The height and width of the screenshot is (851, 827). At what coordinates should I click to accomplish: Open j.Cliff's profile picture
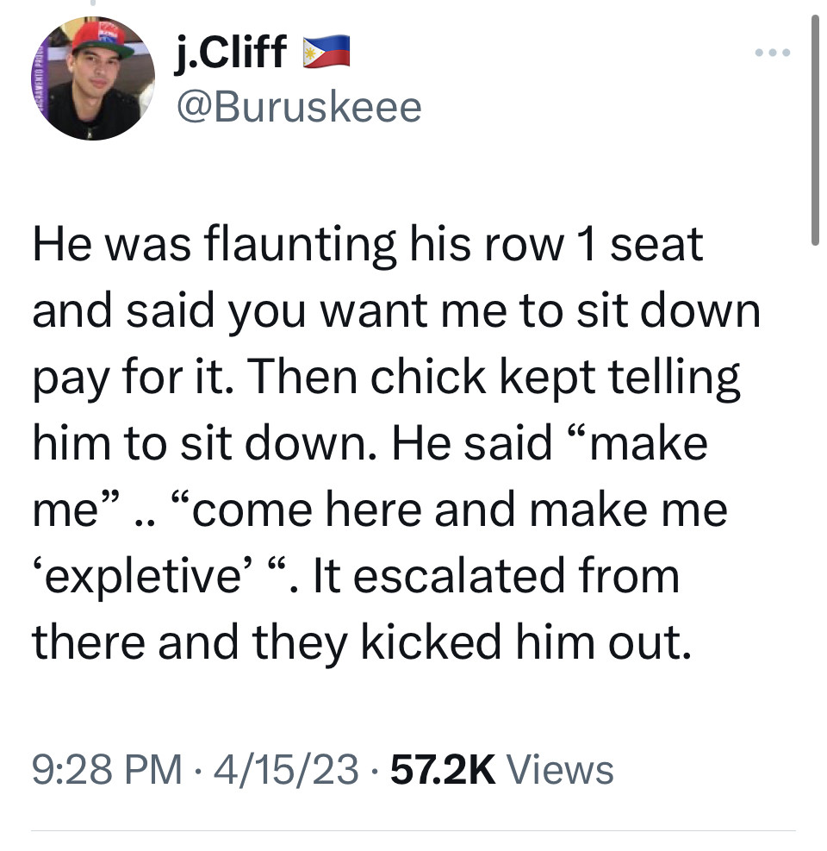point(93,78)
